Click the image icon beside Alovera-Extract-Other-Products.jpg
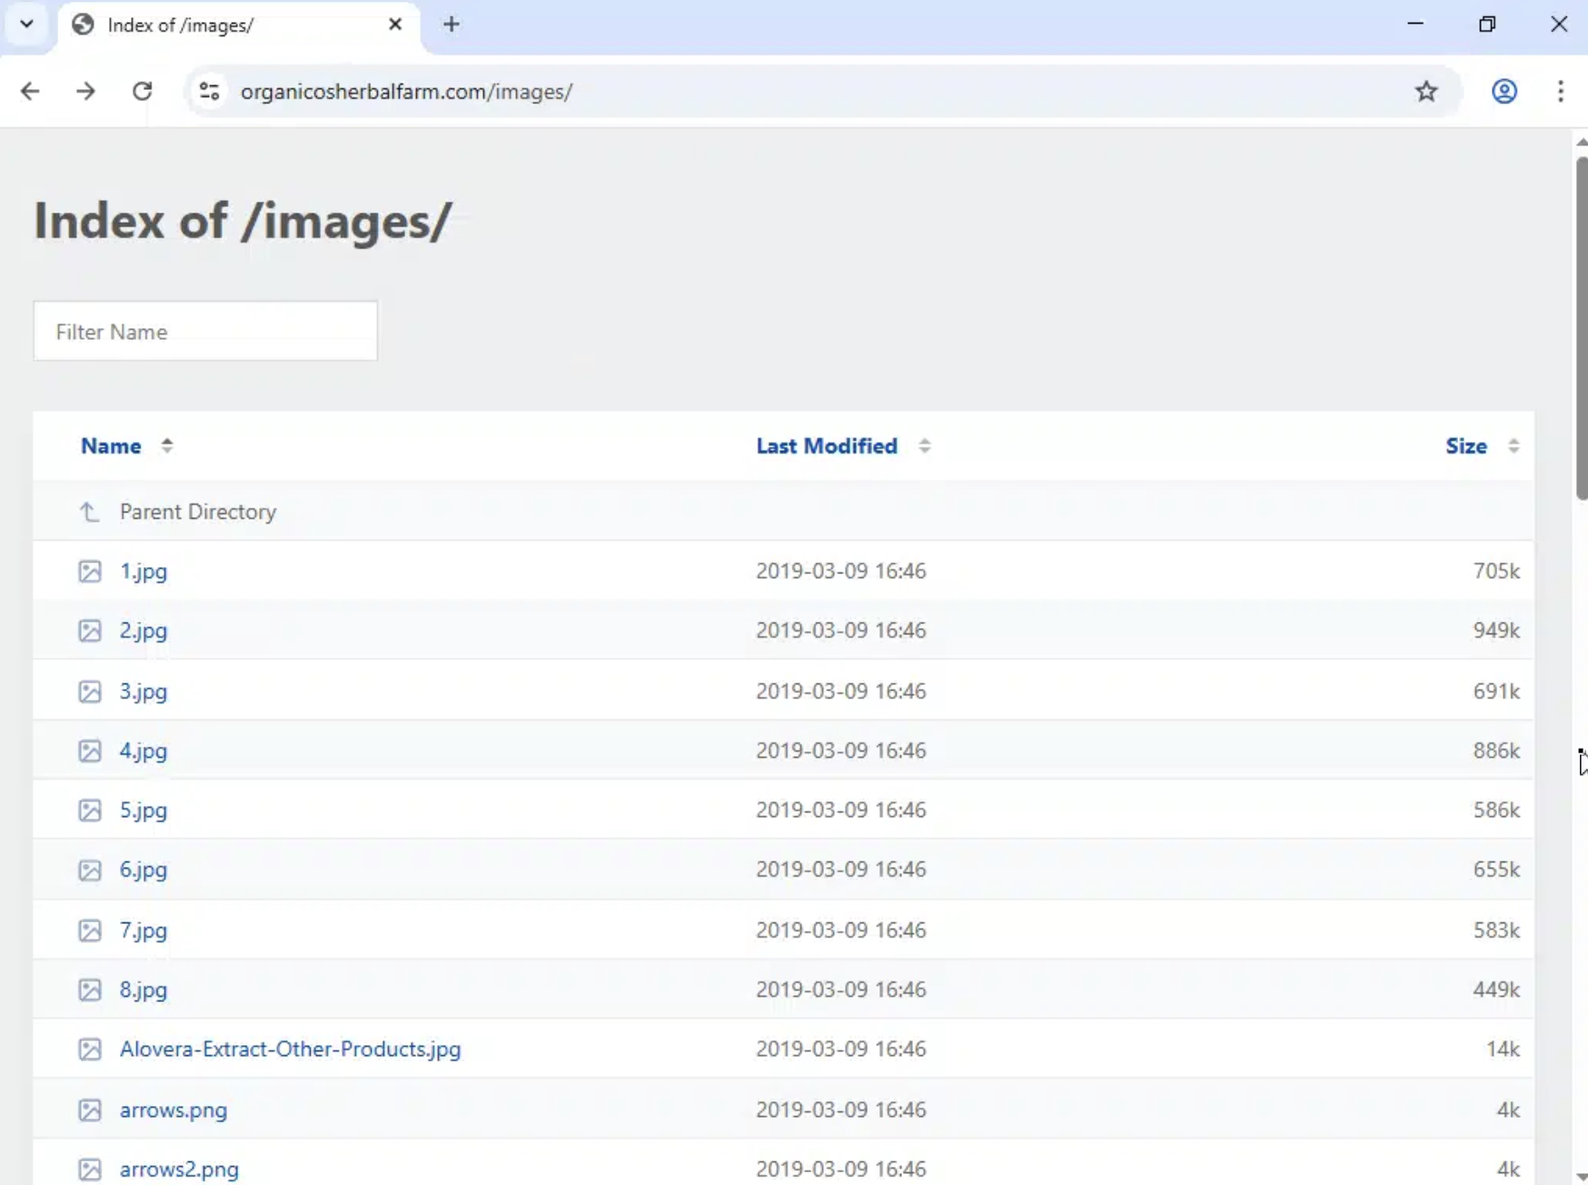 tap(90, 1049)
